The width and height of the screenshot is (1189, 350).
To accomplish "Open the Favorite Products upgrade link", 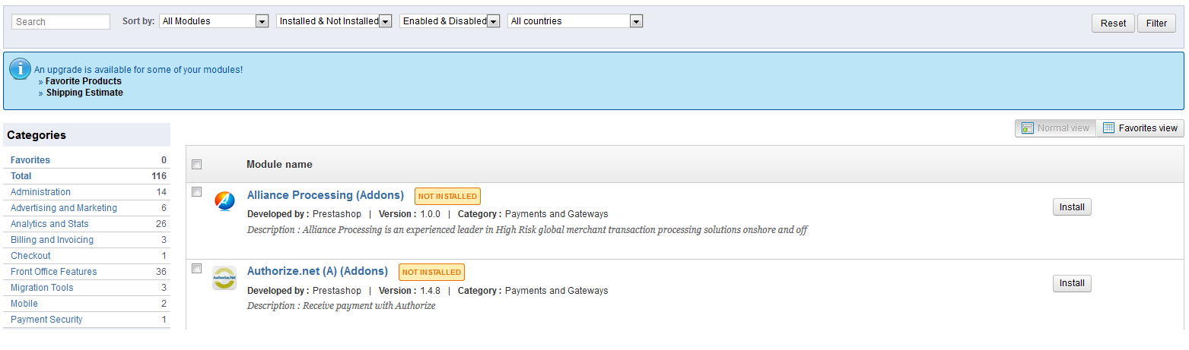I will (x=84, y=81).
